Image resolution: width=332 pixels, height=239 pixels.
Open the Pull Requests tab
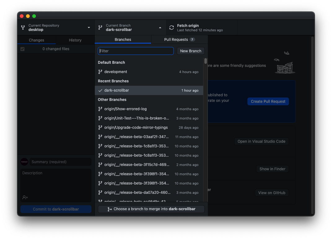click(179, 40)
